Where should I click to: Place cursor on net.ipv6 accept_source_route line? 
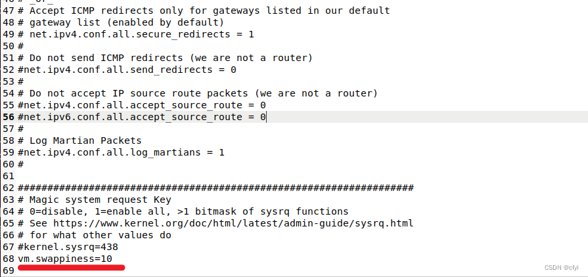pyautogui.click(x=141, y=117)
